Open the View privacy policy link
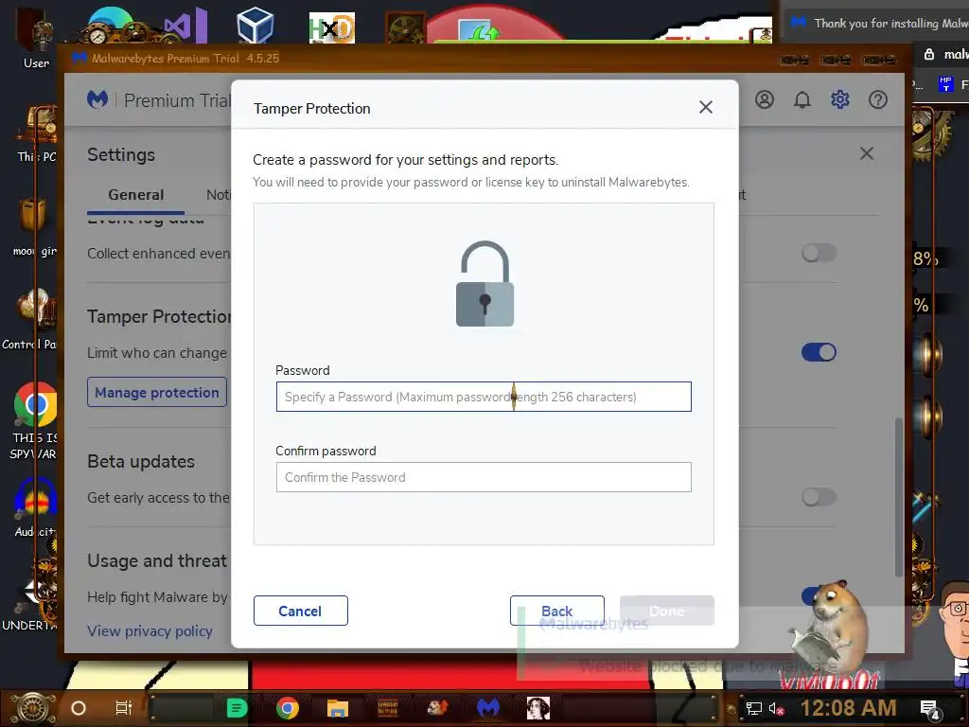 point(150,631)
